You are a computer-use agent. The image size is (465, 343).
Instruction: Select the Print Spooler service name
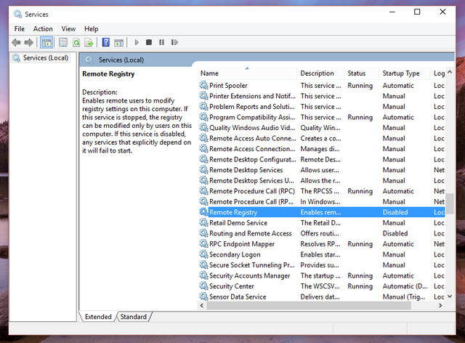[228, 86]
